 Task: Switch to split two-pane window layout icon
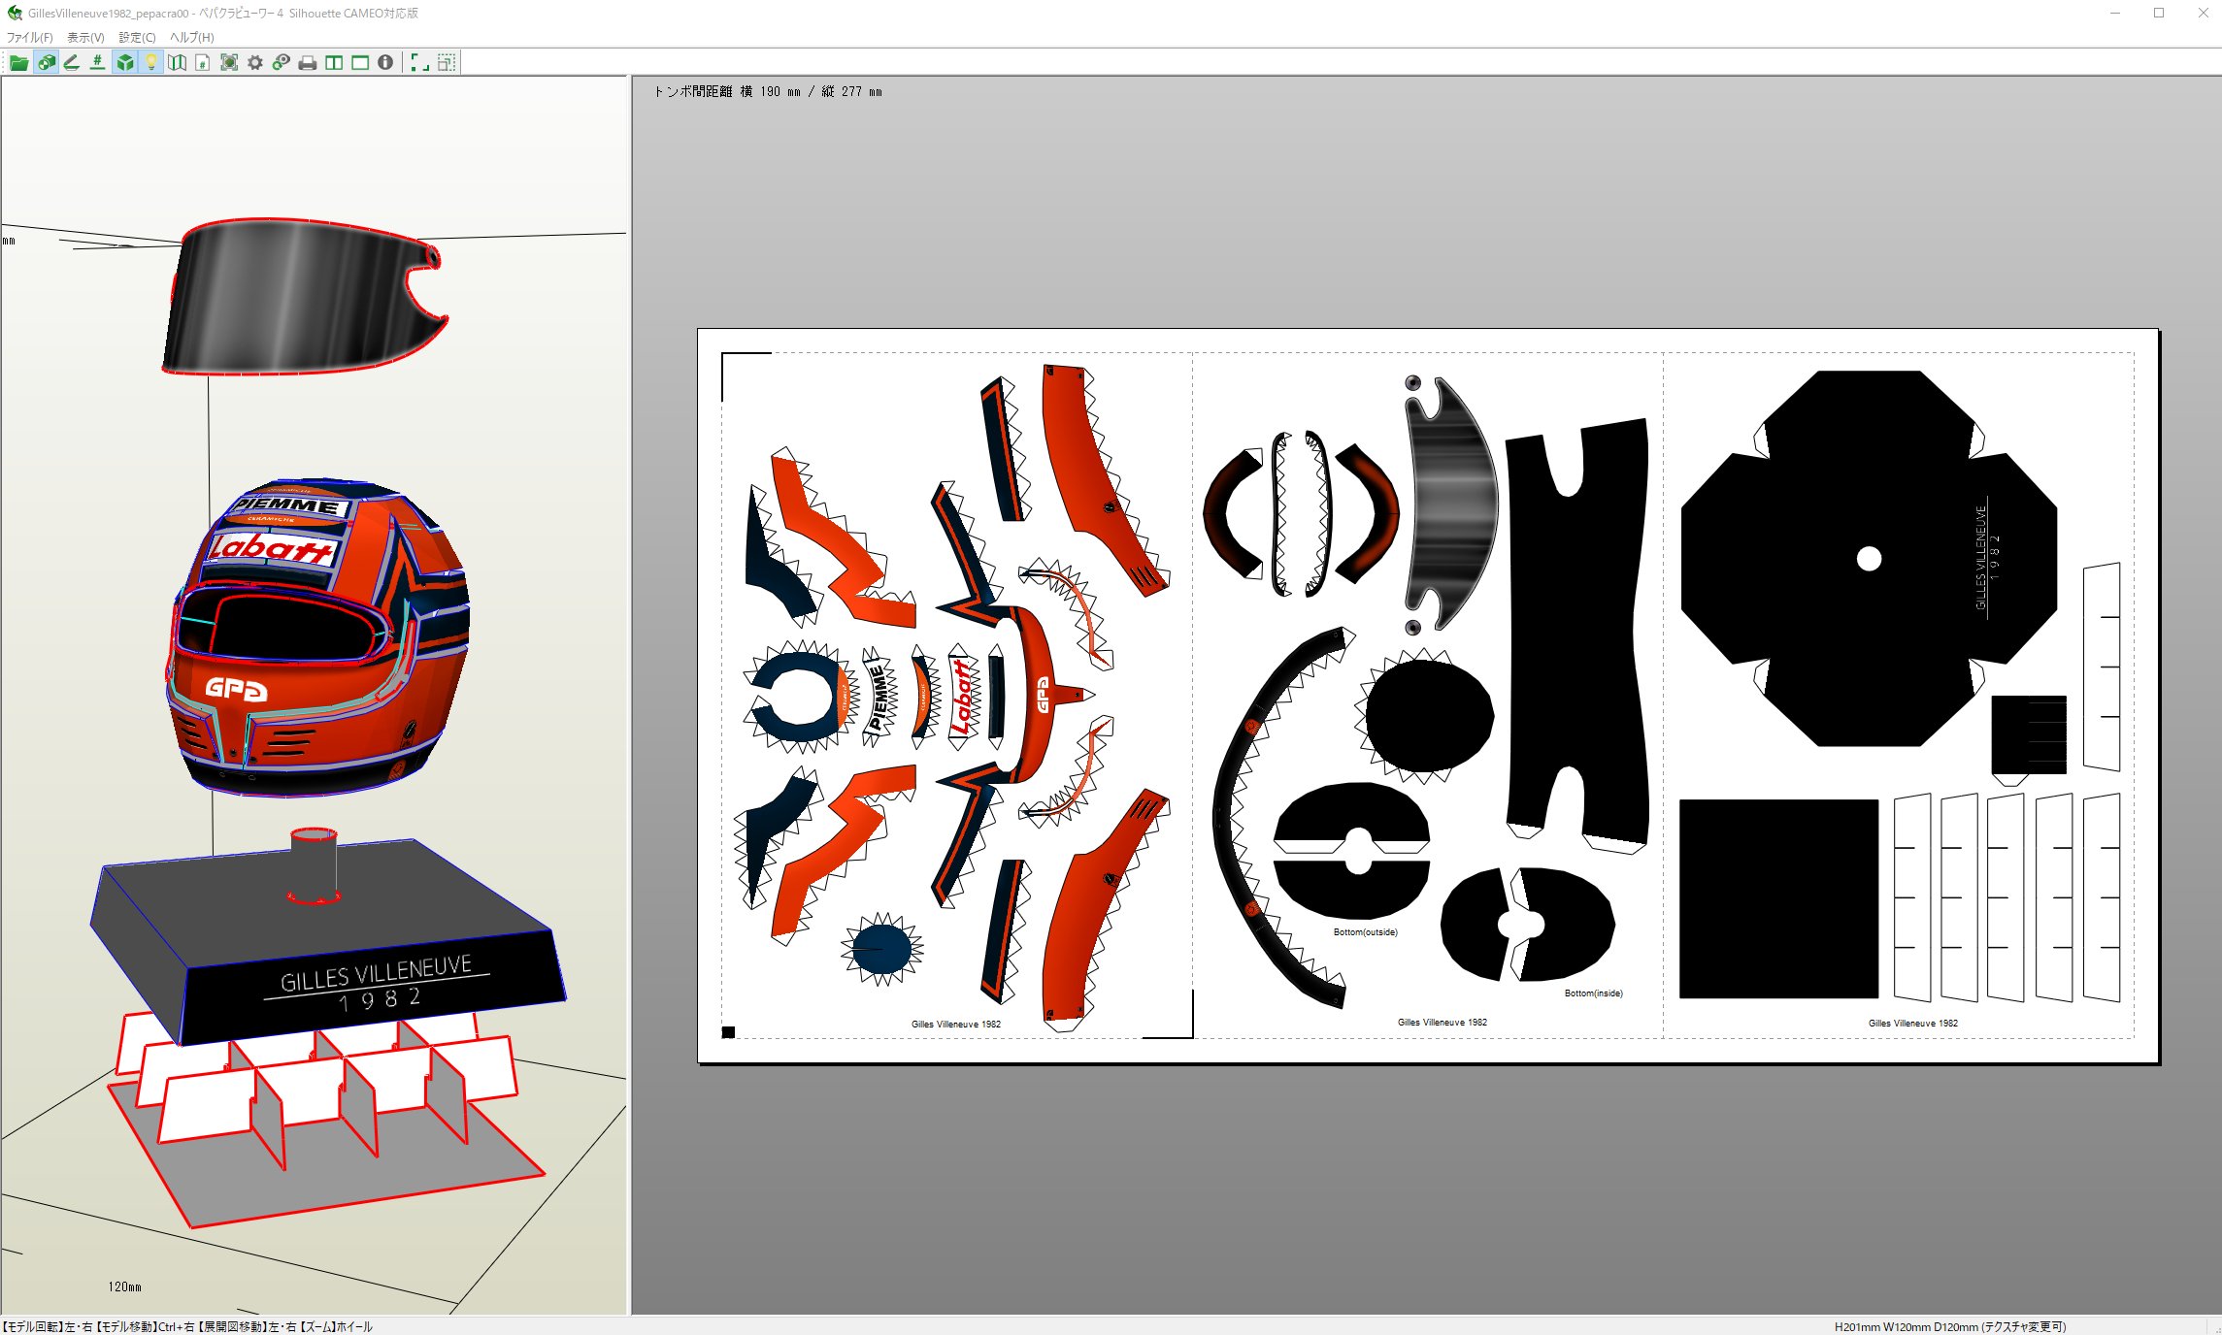coord(334,63)
